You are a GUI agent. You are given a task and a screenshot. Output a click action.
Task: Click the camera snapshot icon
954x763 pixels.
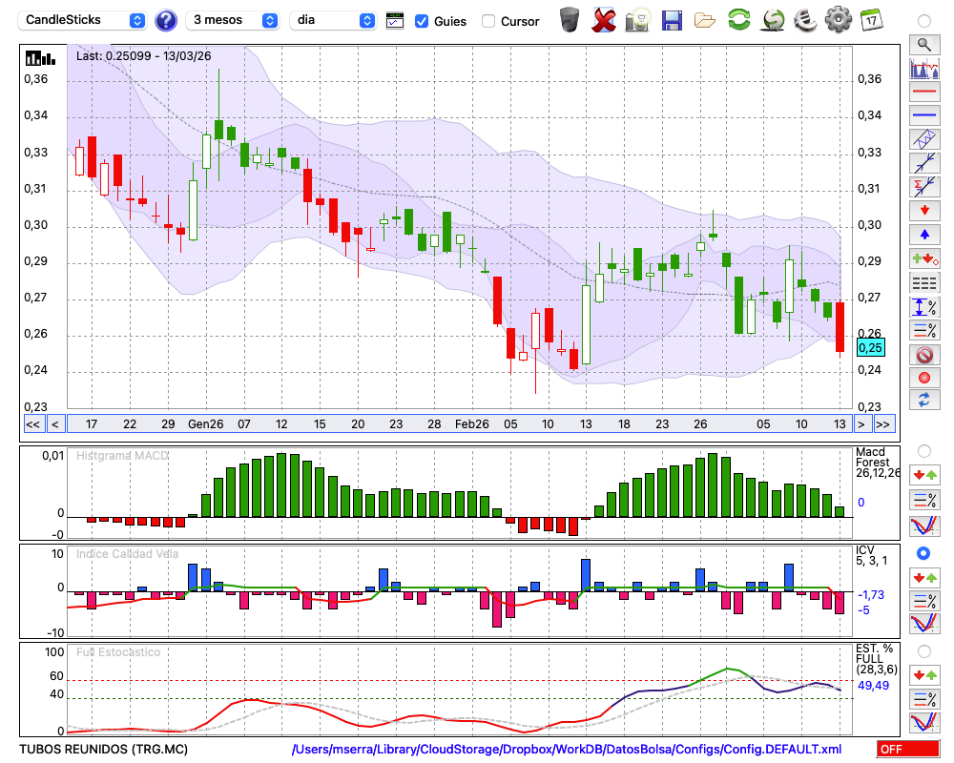click(637, 20)
